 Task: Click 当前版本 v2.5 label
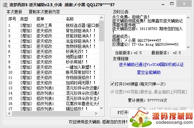[x=128, y=53]
